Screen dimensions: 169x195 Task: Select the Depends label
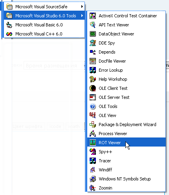107,52
